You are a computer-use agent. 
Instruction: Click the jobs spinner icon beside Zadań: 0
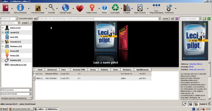tap(210, 104)
